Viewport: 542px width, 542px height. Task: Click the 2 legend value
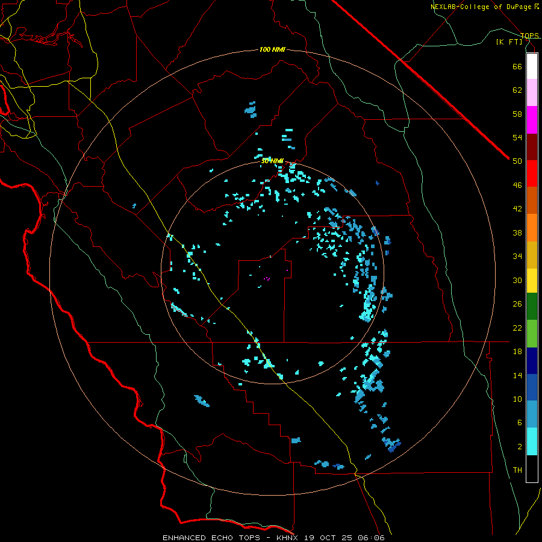coord(520,447)
